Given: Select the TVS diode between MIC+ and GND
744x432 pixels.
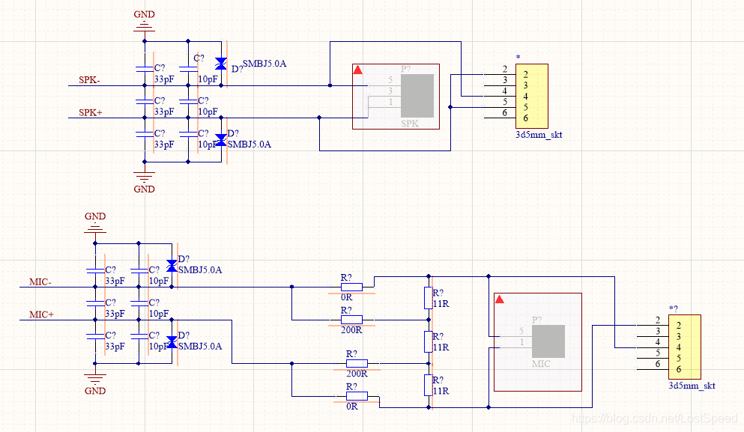Looking at the screenshot, I should [172, 342].
